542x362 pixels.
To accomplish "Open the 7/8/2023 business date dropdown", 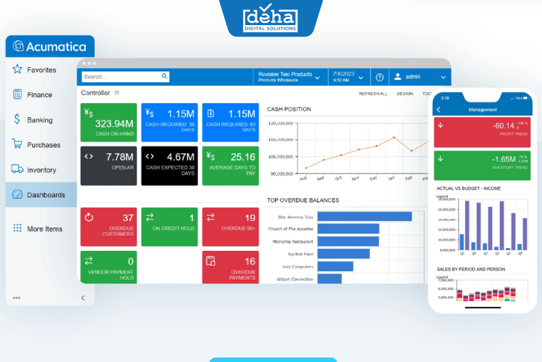I will (x=348, y=77).
